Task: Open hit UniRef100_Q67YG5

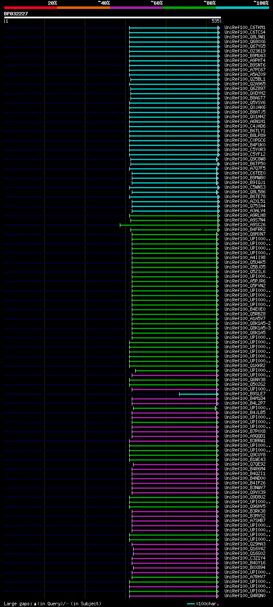Action: [245, 46]
